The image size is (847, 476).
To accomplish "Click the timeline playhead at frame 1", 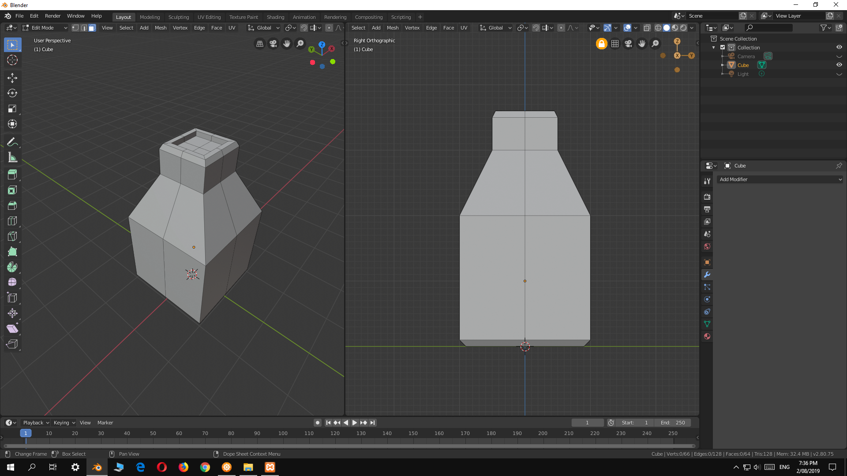I will coord(26,433).
